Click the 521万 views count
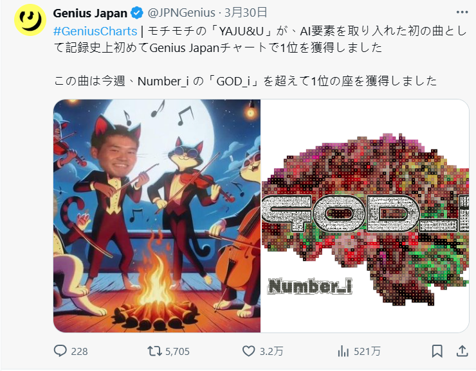Image resolution: width=476 pixels, height=371 pixels. [x=367, y=351]
